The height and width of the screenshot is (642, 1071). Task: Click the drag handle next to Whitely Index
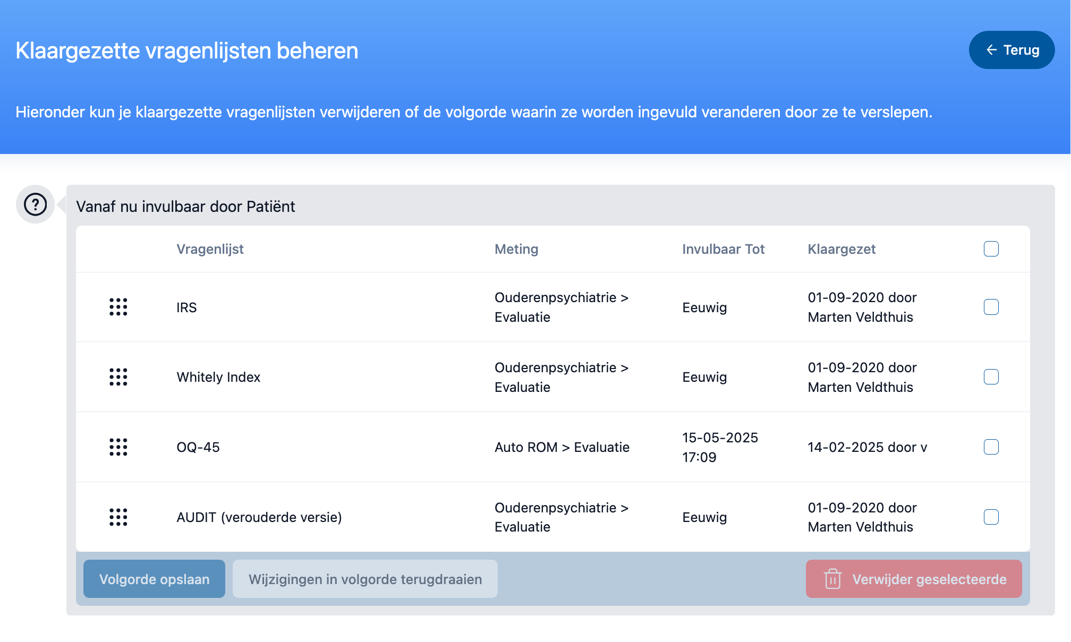[x=117, y=377]
